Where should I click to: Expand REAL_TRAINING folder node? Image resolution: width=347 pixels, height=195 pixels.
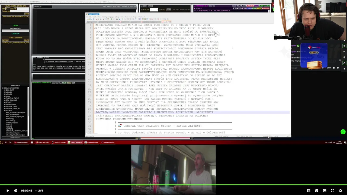point(5,100)
